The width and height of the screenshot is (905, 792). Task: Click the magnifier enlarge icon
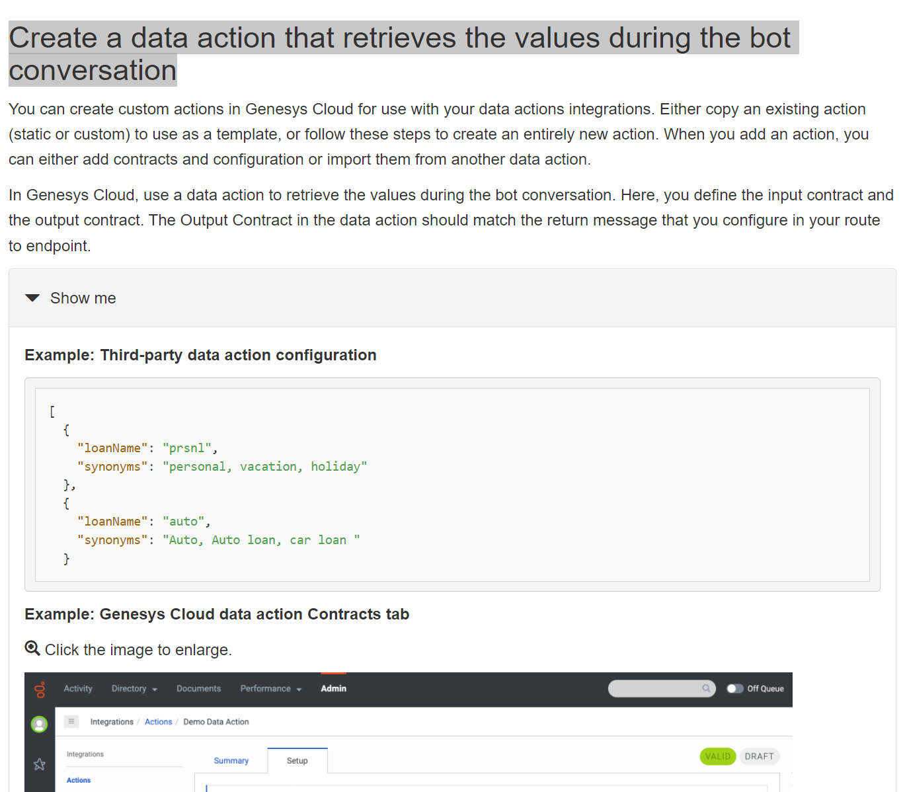[32, 649]
